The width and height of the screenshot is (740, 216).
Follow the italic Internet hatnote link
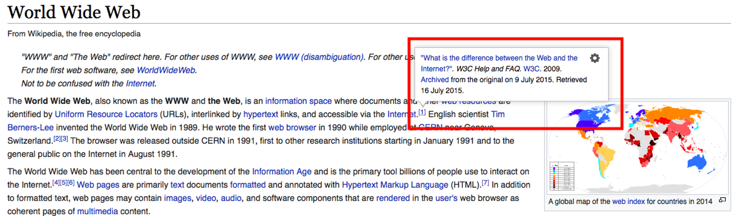pos(140,84)
